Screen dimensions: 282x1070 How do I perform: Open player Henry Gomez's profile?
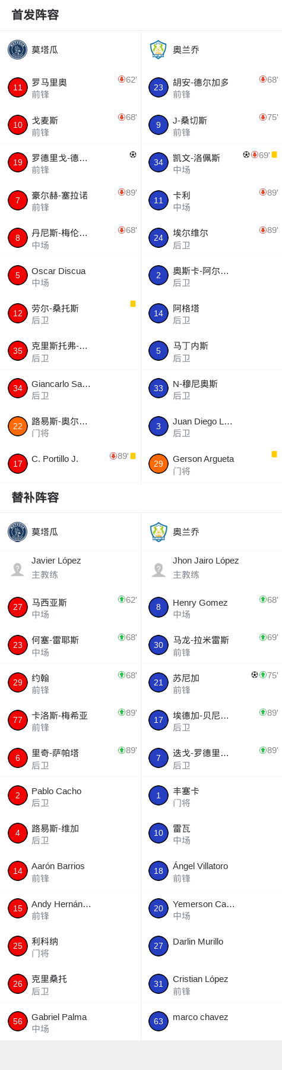(211, 608)
